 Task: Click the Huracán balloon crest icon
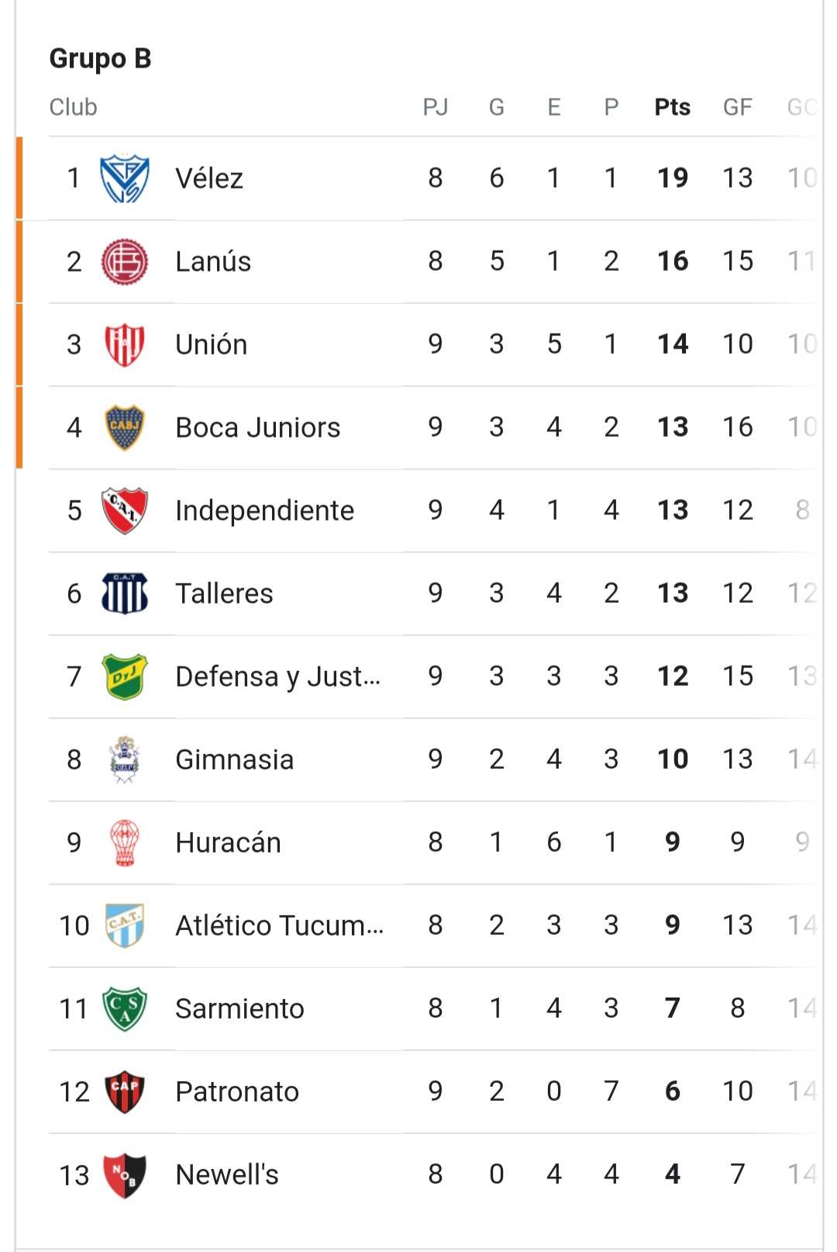125,842
